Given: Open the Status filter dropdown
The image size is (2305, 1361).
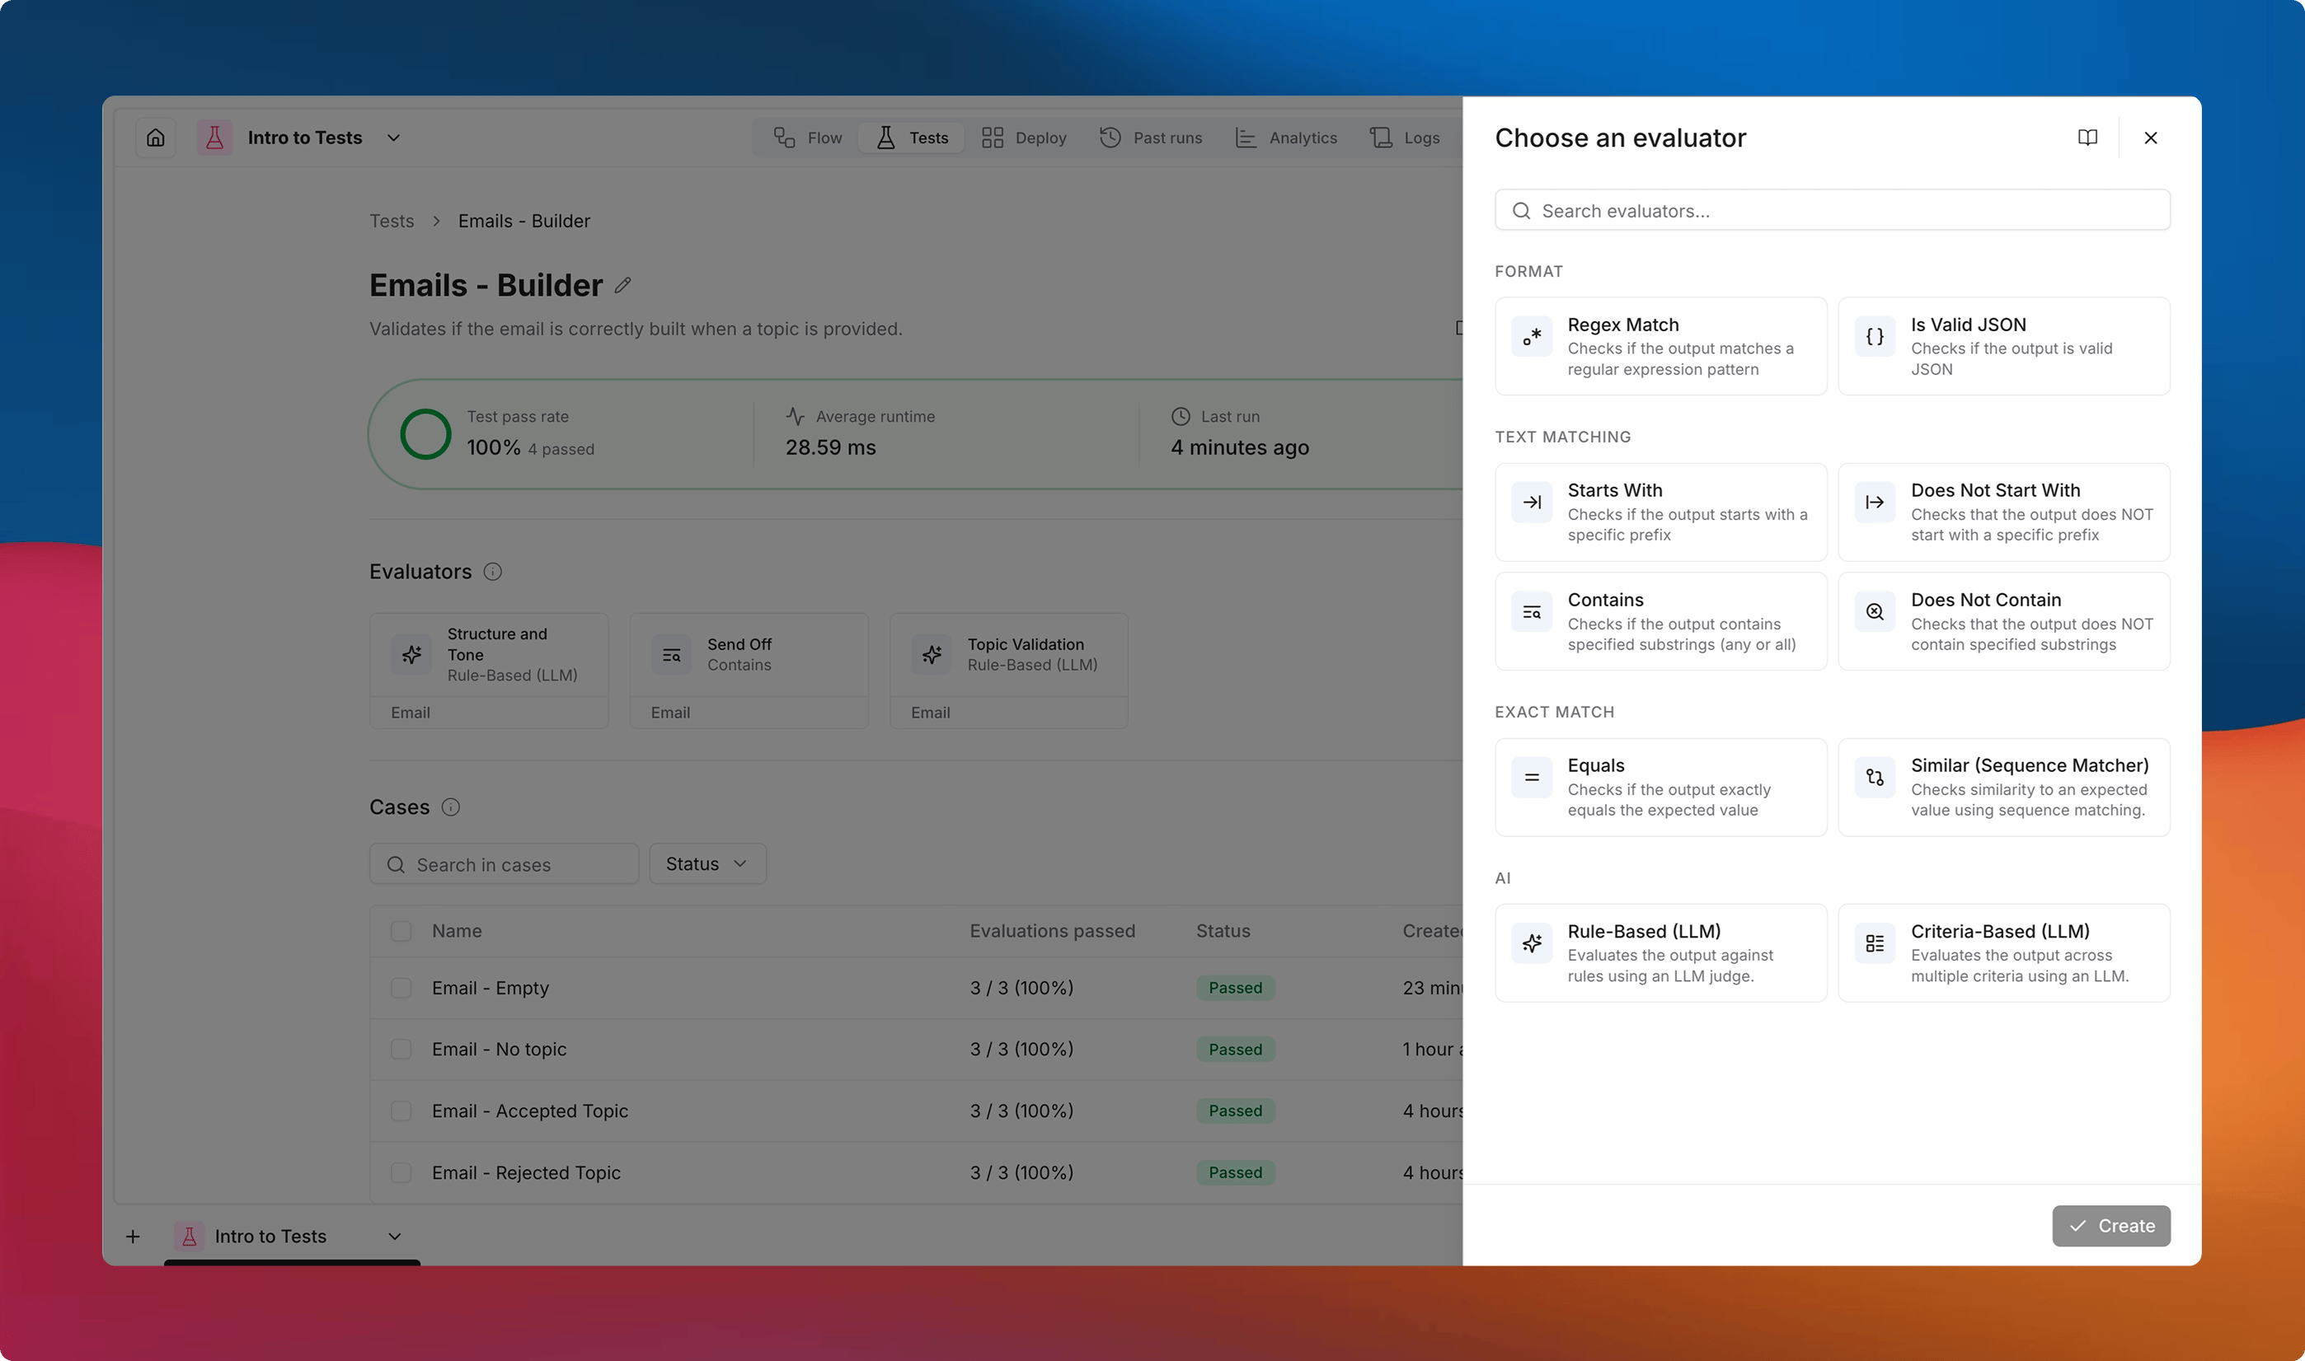Looking at the screenshot, I should tap(707, 864).
